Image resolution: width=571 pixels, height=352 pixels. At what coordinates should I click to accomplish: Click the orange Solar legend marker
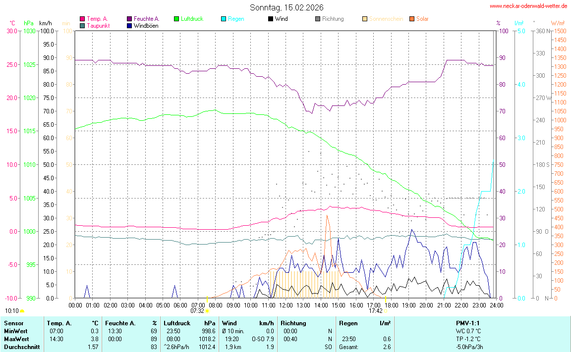411,19
